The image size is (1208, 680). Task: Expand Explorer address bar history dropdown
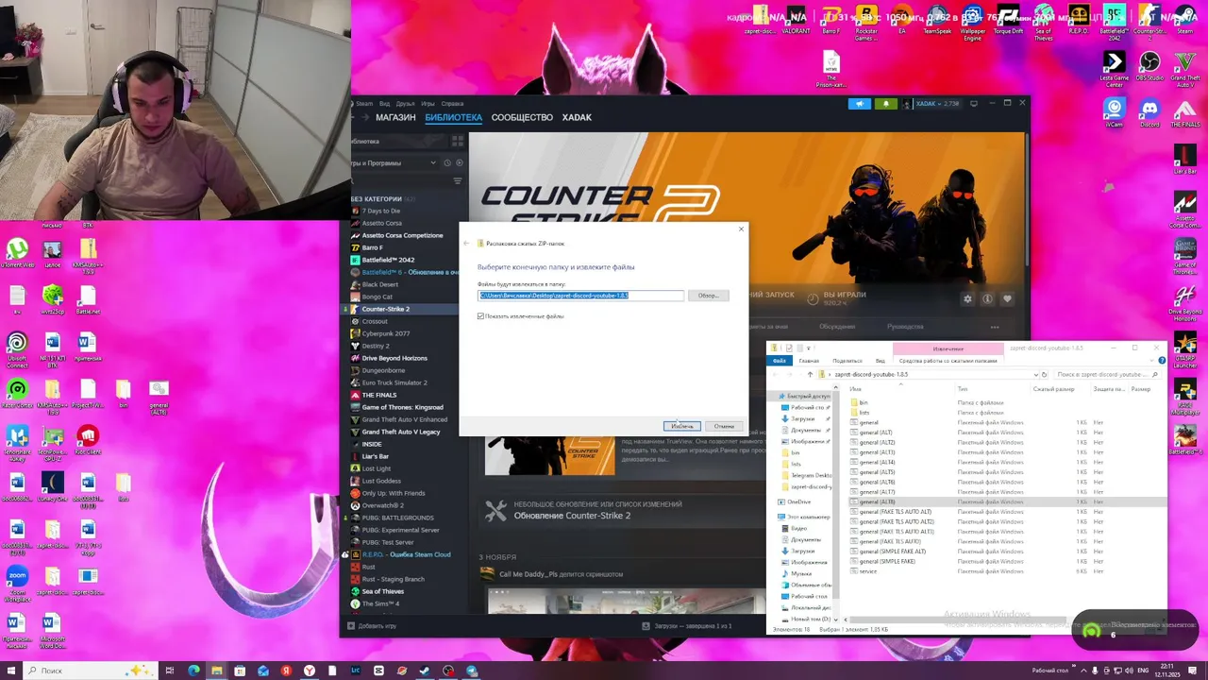[x=1035, y=375]
